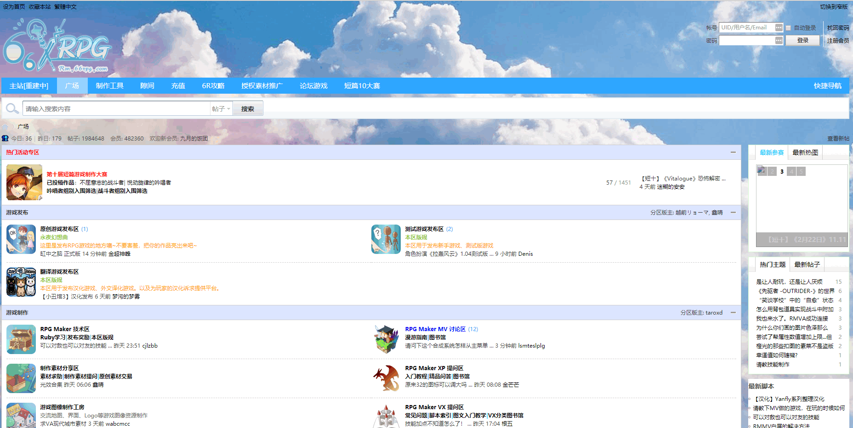The width and height of the screenshot is (853, 428).
Task: Open the original game release forum icon
Action: pyautogui.click(x=21, y=239)
